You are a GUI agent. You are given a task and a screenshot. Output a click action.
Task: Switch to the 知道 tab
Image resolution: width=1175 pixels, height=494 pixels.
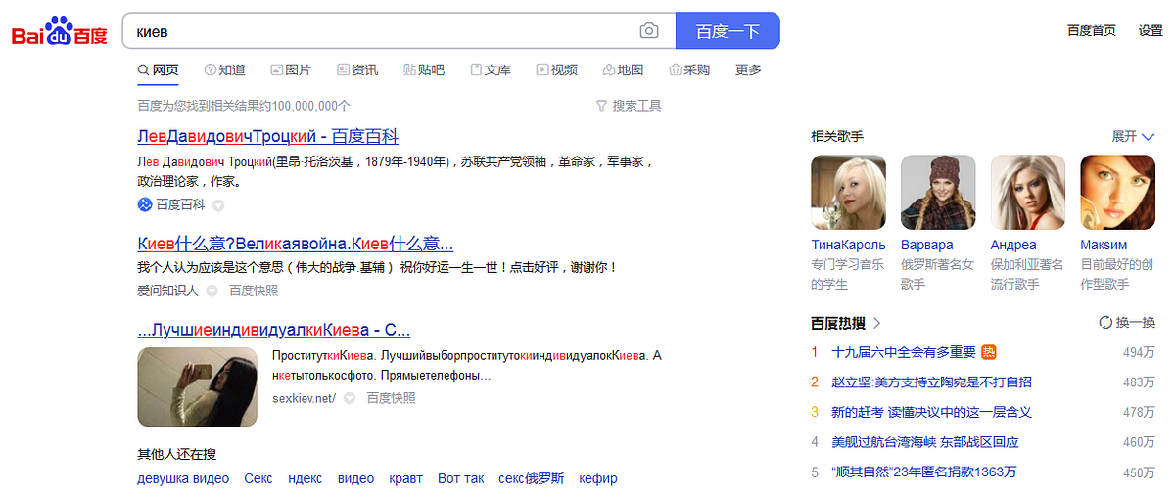click(224, 70)
